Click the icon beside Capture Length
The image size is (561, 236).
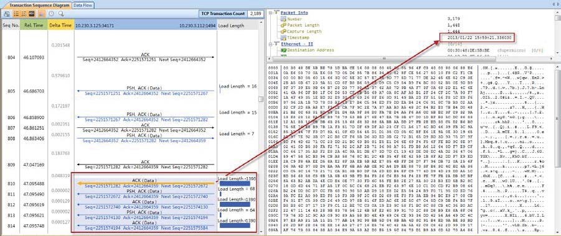[284, 32]
